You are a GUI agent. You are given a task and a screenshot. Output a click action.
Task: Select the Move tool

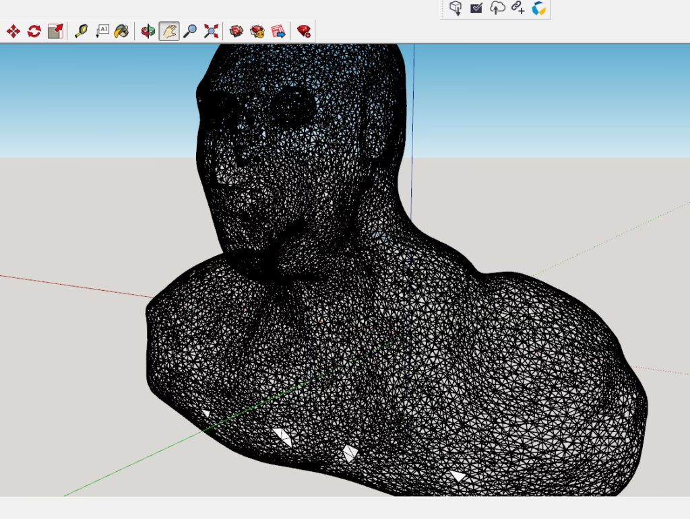coord(13,31)
